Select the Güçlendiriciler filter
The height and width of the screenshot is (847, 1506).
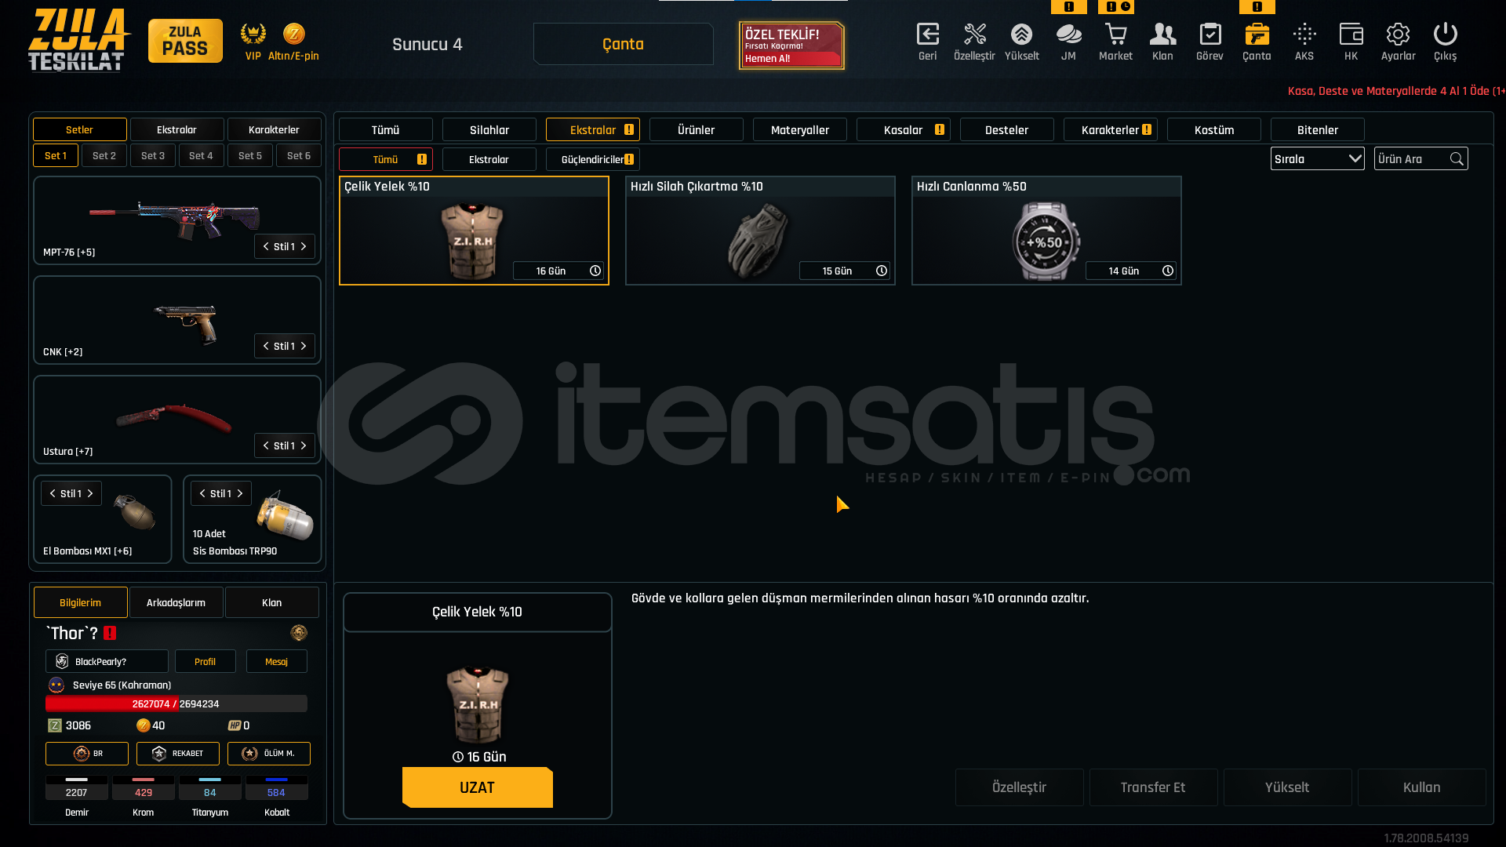pyautogui.click(x=593, y=159)
